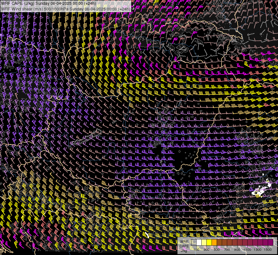The height and width of the screenshot is (255, 278).
Task: Click the CAPE word in the legend
Action: pyautogui.click(x=184, y=246)
